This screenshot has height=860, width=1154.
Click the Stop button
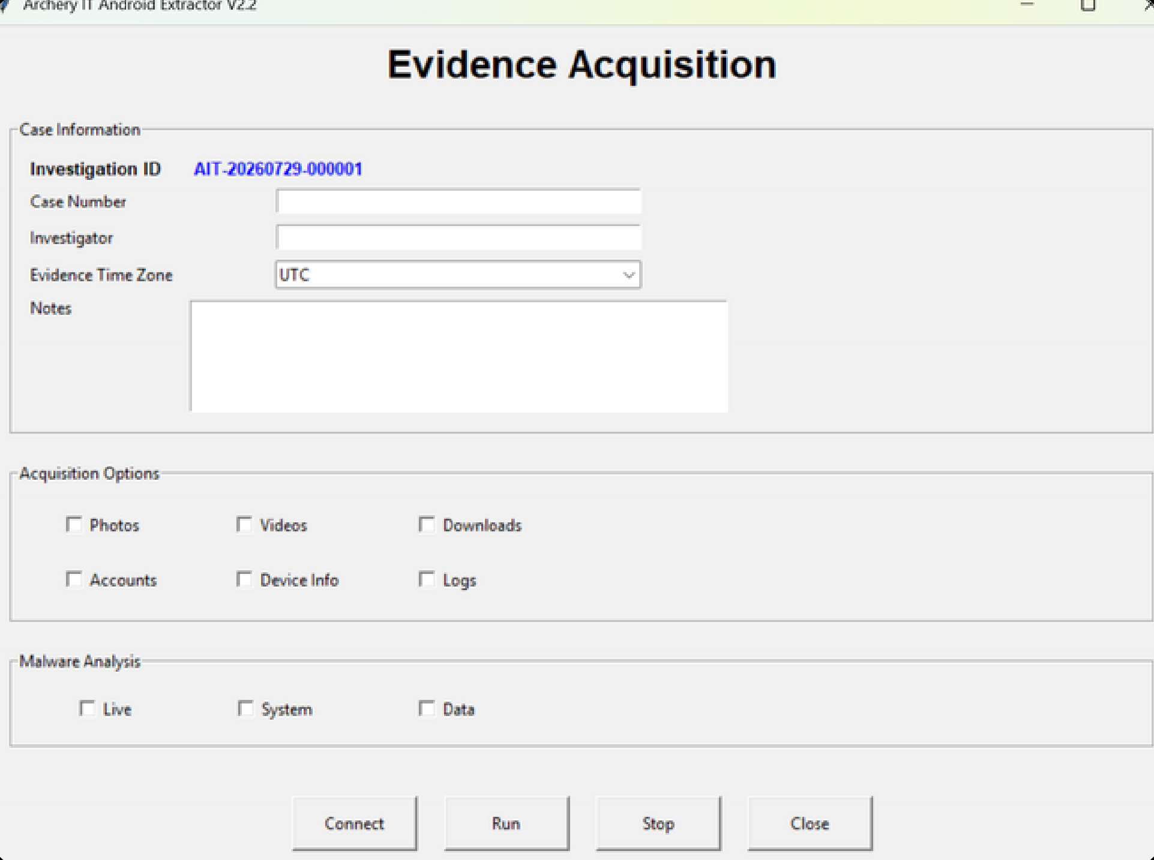[x=658, y=823]
